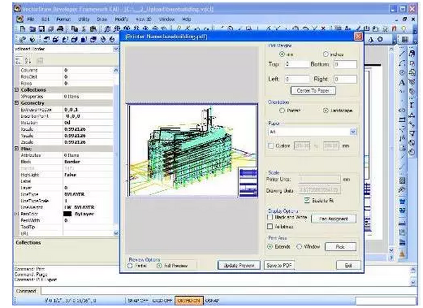Viewport: 423px width, 308px height.
Task: Enable the Custom paper size checkbox
Action: 271,146
